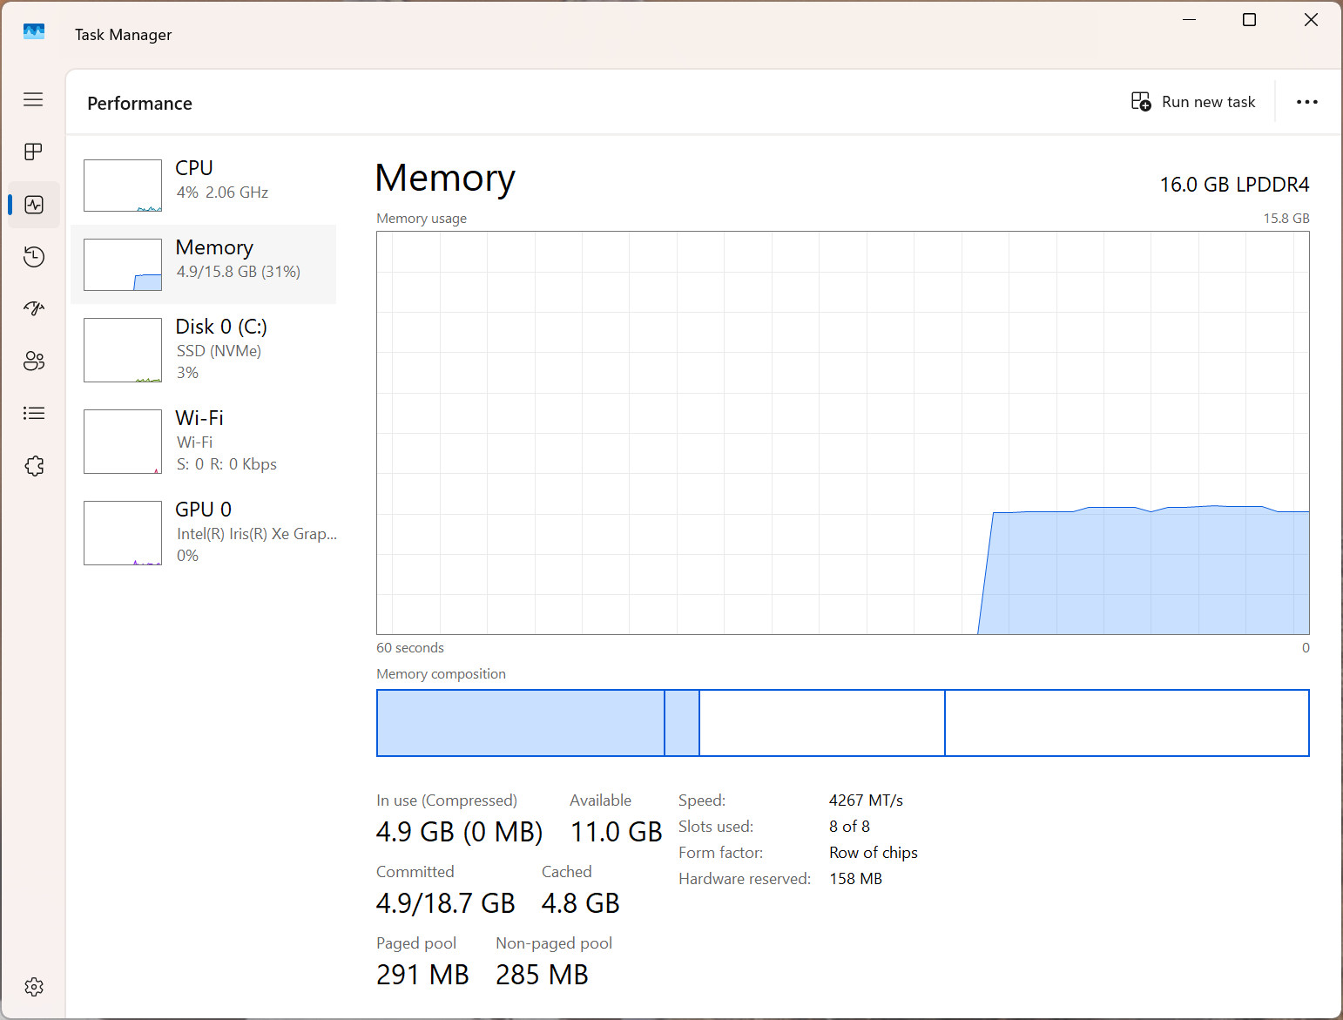Click the Memory mini graph thumbnail

coord(123,265)
